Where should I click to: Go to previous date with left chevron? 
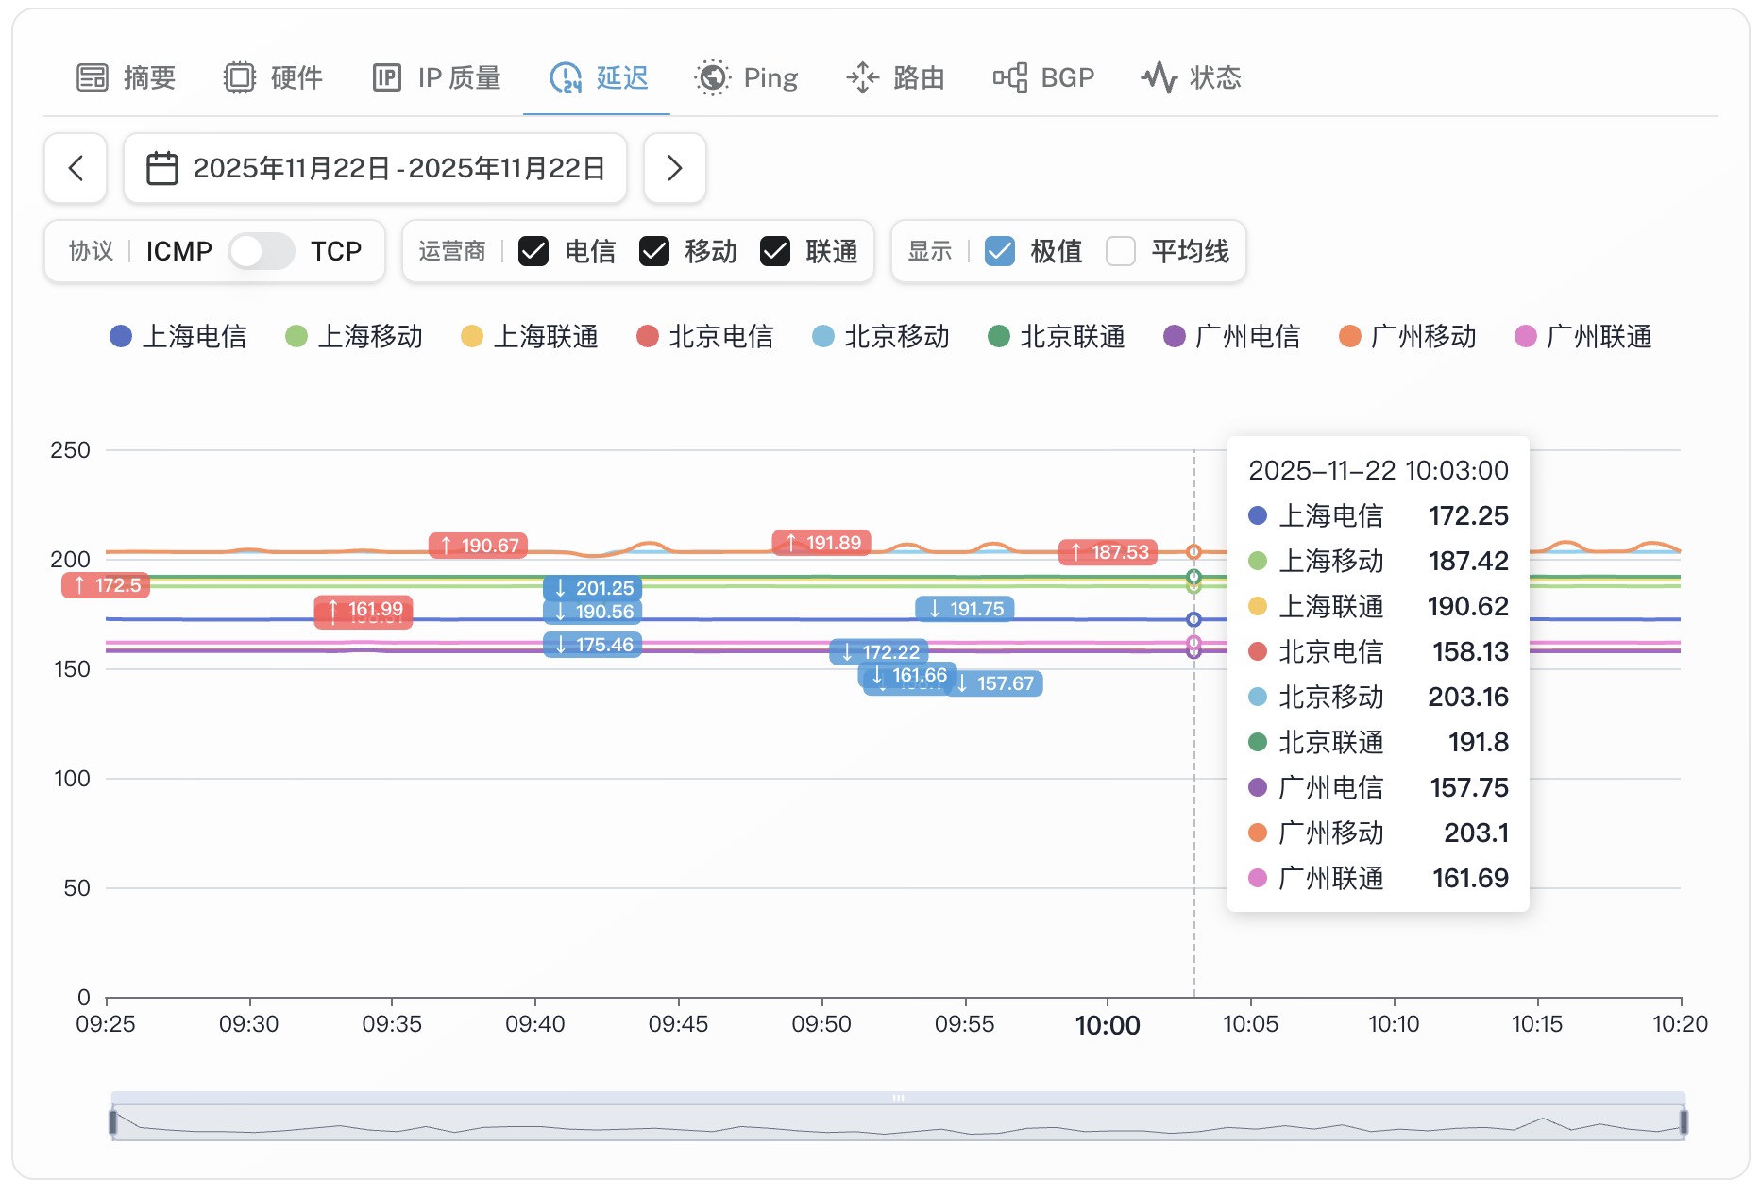(76, 169)
